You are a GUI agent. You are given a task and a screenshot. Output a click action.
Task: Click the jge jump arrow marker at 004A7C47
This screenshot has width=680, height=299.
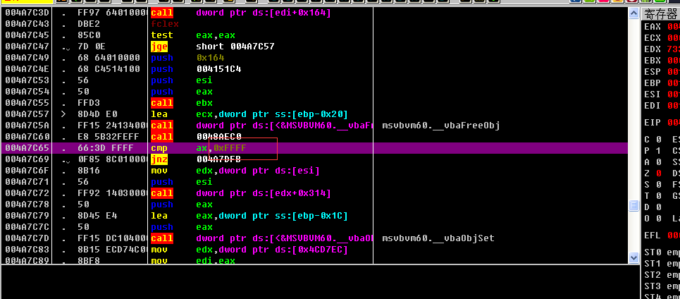(65, 47)
